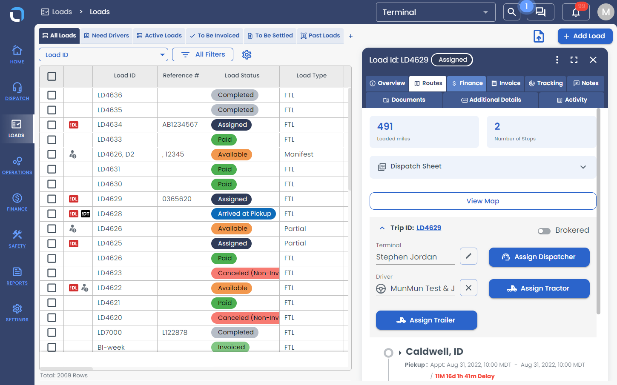Open the Past Loads tab
The width and height of the screenshot is (617, 385).
coord(320,36)
